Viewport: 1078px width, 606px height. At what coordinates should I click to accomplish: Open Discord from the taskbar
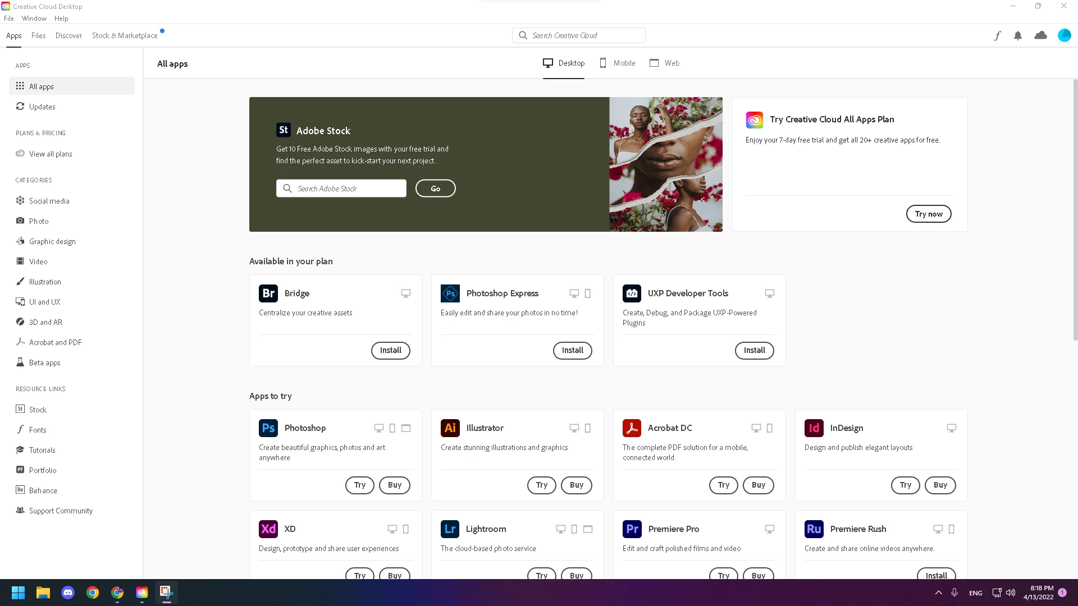click(x=68, y=593)
